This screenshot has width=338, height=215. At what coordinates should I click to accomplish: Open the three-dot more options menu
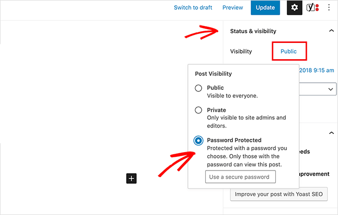click(x=329, y=8)
